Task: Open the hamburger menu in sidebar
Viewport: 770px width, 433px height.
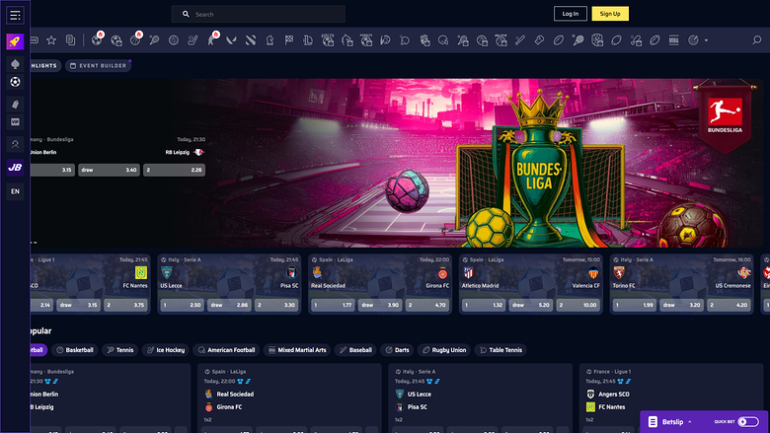Action: pyautogui.click(x=15, y=15)
